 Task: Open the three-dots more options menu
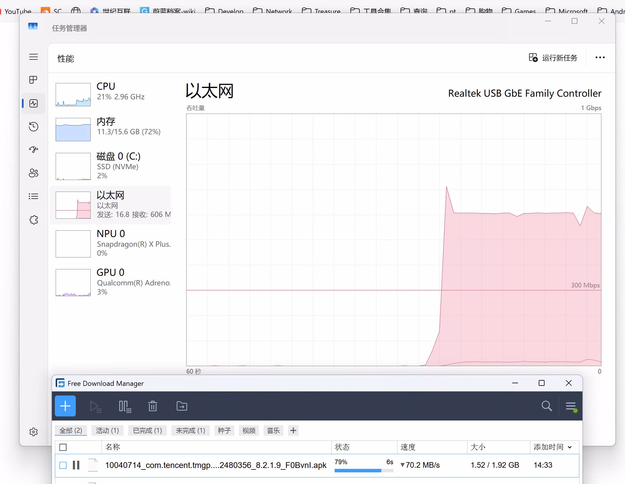tap(600, 58)
